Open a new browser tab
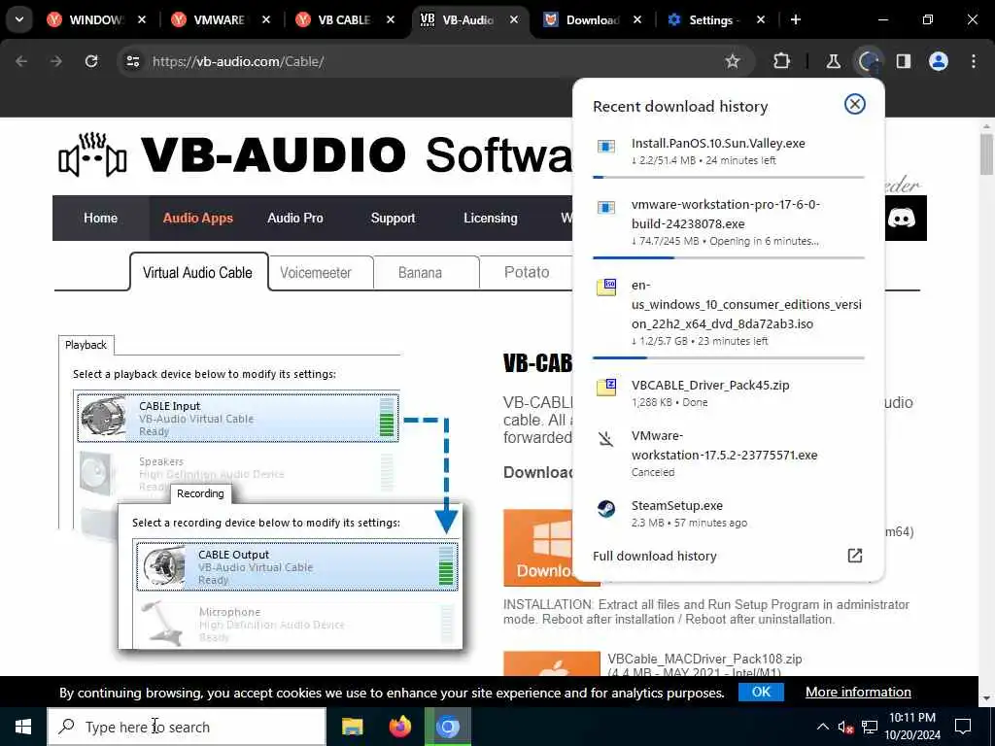 [x=796, y=20]
